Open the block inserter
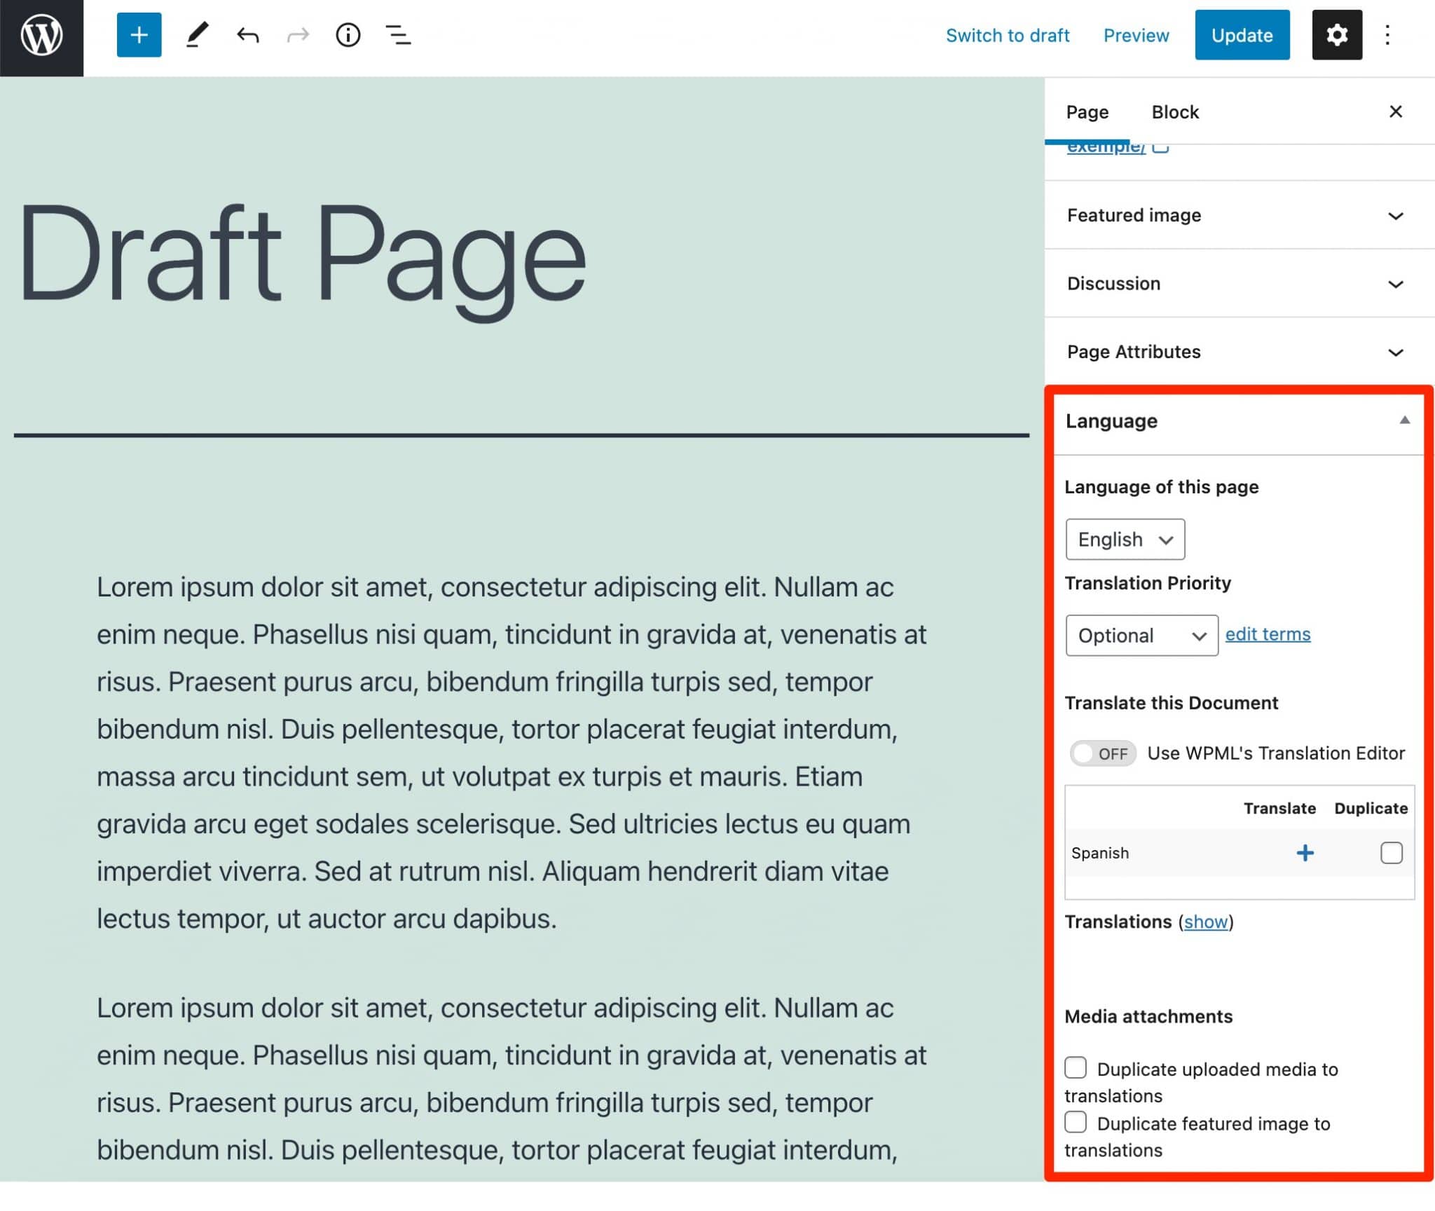The width and height of the screenshot is (1435, 1211). point(138,35)
